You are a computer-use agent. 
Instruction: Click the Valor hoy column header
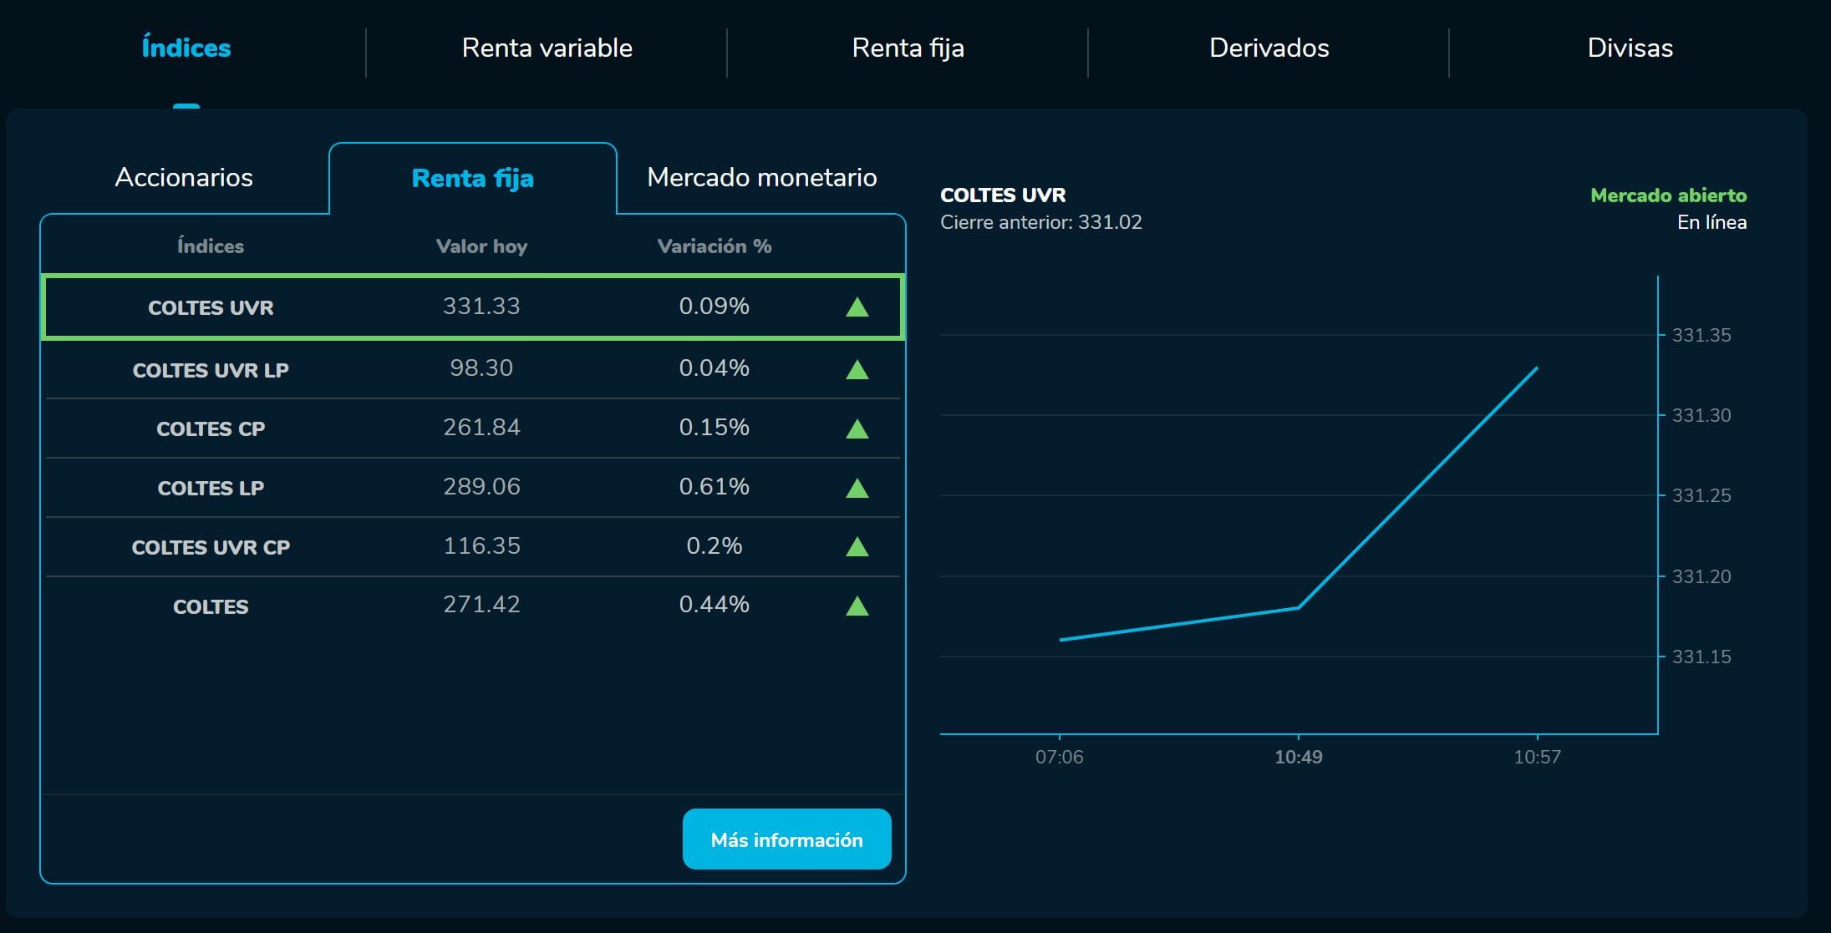tap(481, 246)
